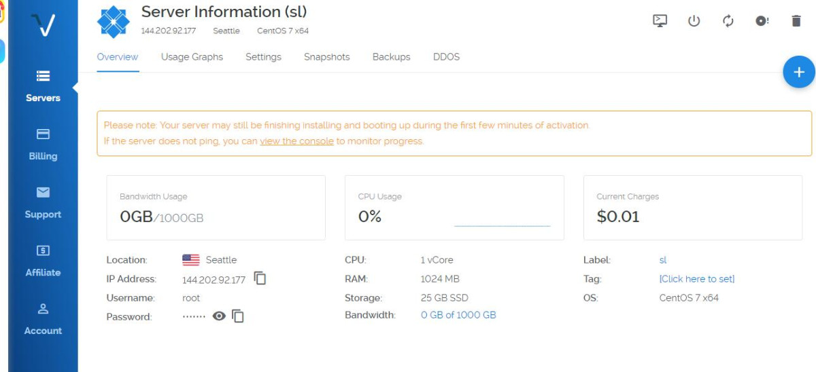Screen dimensions: 816x372
Task: Open Support section in sidebar
Action: (x=43, y=203)
